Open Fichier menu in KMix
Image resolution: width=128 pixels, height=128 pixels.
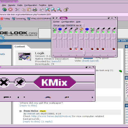point(56,22)
